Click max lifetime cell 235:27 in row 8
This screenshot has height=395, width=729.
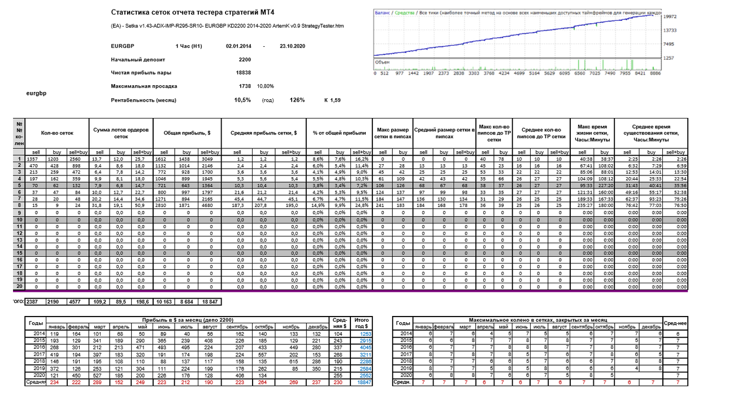[x=581, y=205]
